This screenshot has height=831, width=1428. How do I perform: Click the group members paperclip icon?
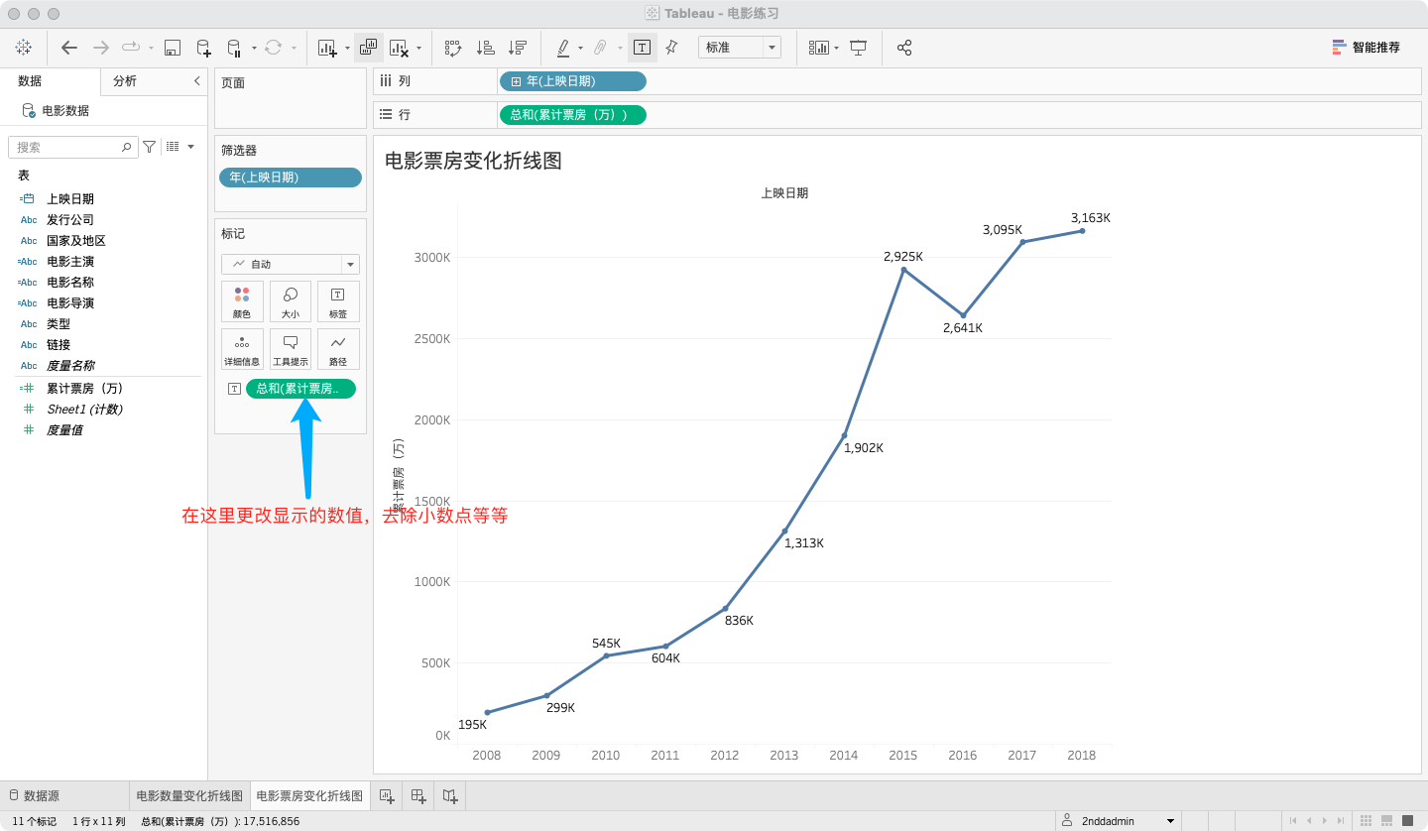pos(600,47)
